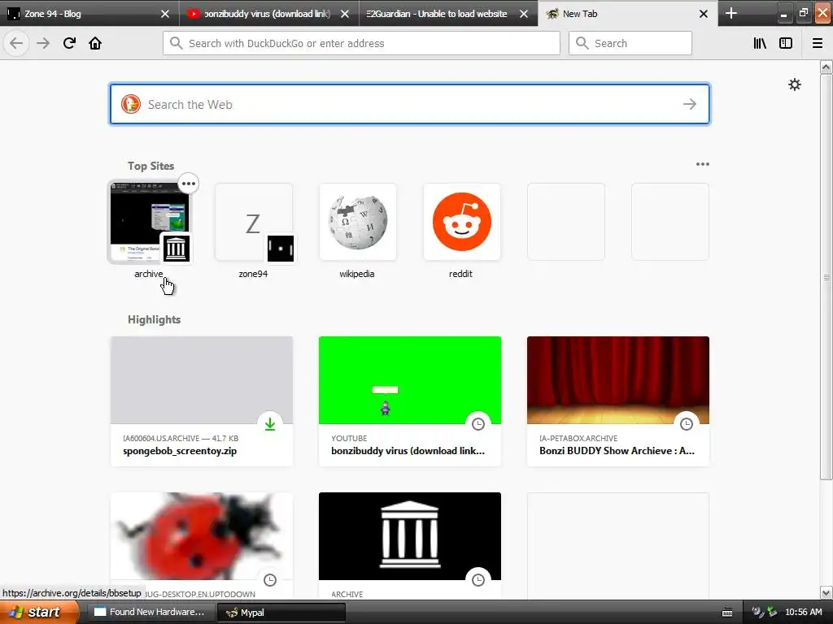
Task: Click scrollbar up arrow
Action: click(x=826, y=67)
